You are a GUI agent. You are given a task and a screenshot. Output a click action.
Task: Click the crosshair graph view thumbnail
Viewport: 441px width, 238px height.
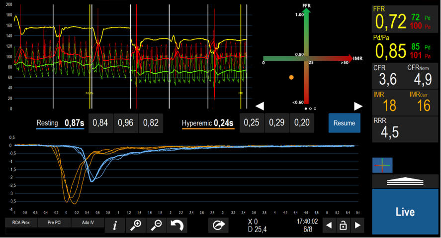coord(383,165)
